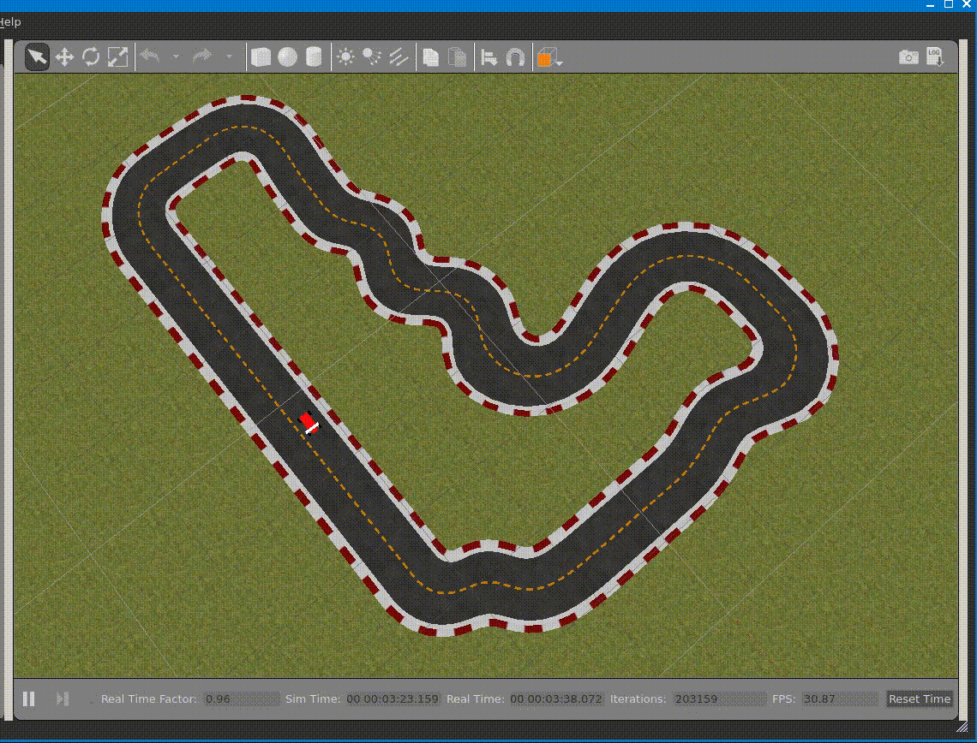Paste the copied model

(x=458, y=58)
